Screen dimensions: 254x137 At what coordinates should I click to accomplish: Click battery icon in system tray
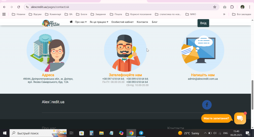click(210, 133)
